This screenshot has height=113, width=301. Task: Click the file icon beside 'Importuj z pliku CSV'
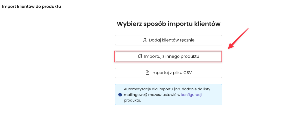click(147, 73)
